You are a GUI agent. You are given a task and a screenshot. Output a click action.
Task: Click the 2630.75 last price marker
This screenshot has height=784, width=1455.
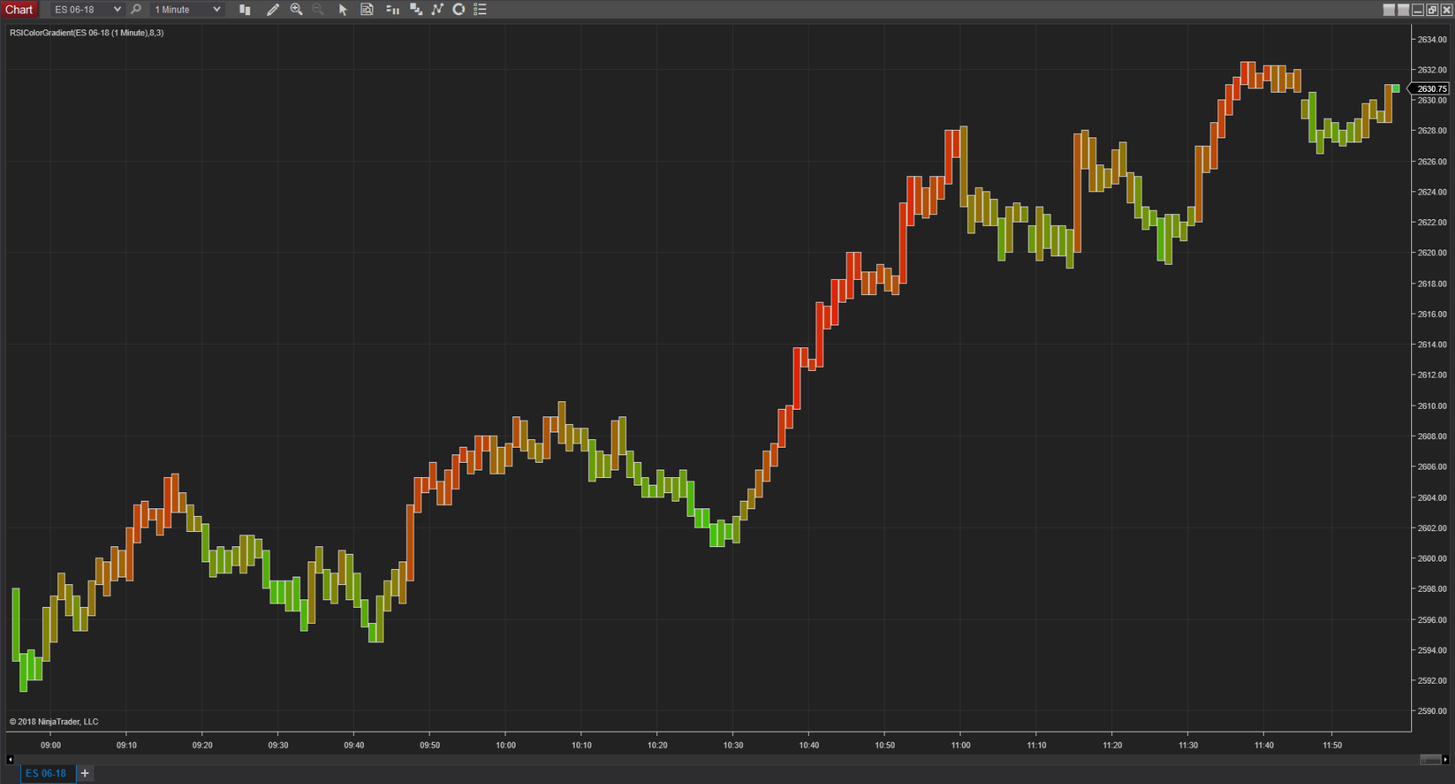pyautogui.click(x=1431, y=88)
